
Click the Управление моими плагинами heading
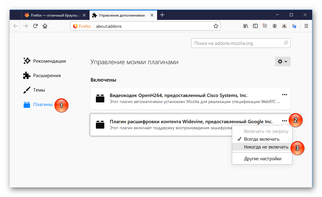coord(134,62)
